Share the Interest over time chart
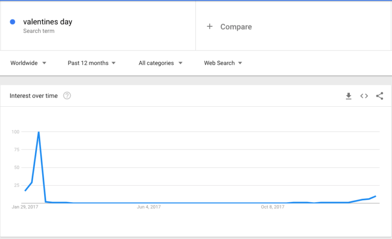This screenshot has width=392, height=239. click(x=379, y=96)
